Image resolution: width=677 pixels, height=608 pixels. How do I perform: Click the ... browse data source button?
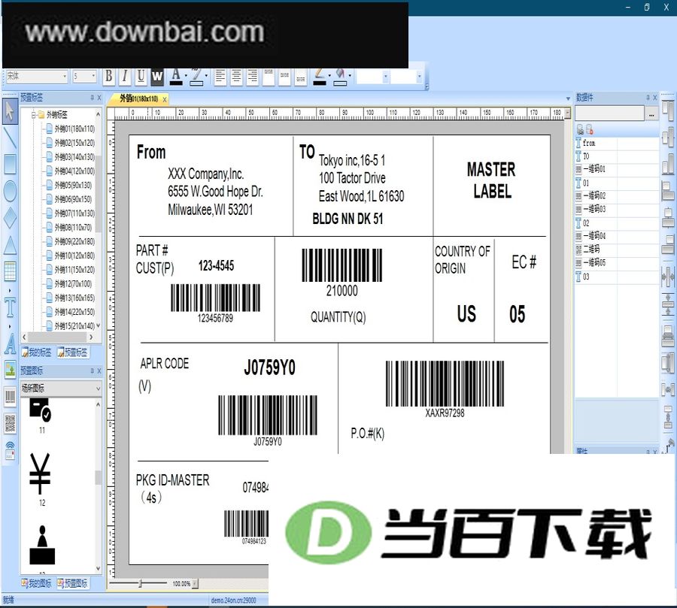(x=651, y=114)
